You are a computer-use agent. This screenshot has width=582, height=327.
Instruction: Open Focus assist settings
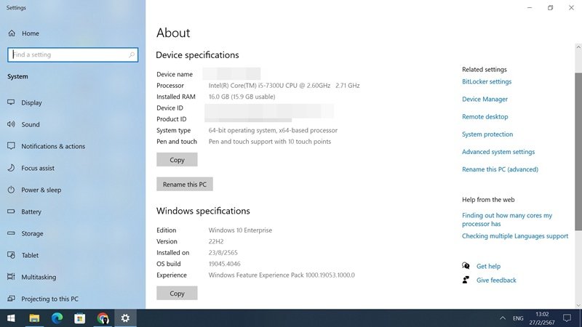coord(38,169)
